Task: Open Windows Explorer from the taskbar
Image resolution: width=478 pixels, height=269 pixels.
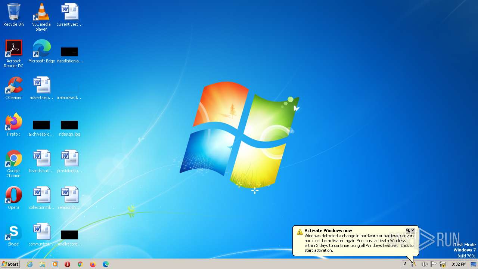Action: 42,264
